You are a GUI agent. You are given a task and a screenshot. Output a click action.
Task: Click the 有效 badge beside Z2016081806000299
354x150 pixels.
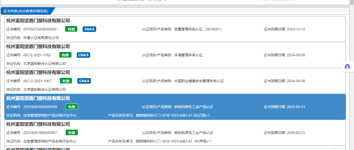pyautogui.click(x=72, y=107)
